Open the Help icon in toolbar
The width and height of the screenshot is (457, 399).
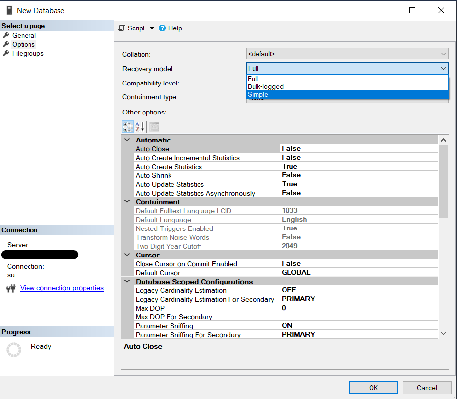coord(162,28)
